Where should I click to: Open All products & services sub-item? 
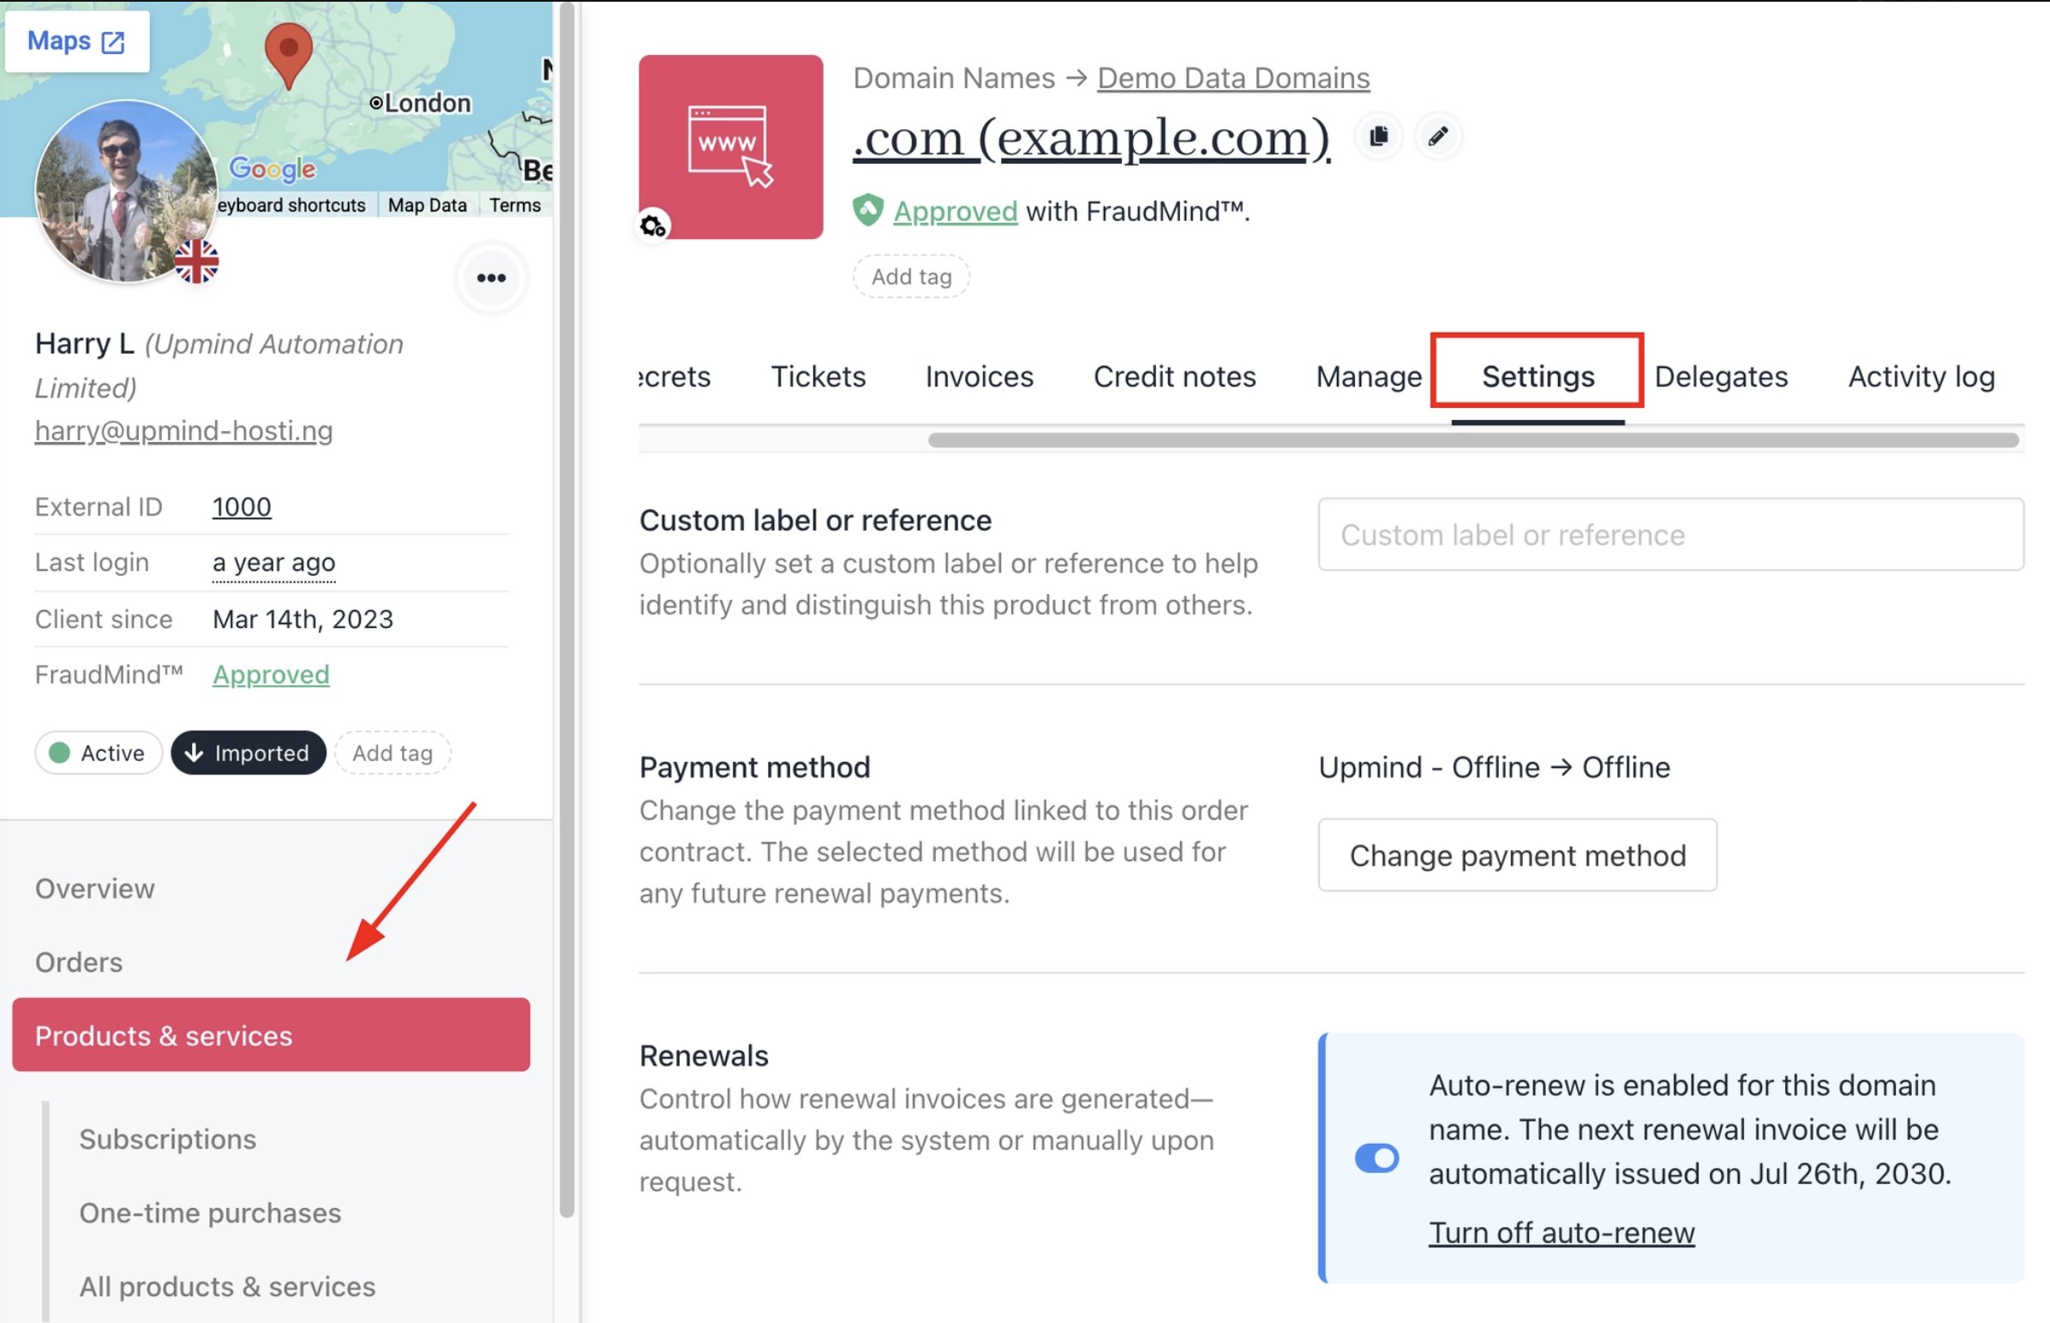(228, 1287)
